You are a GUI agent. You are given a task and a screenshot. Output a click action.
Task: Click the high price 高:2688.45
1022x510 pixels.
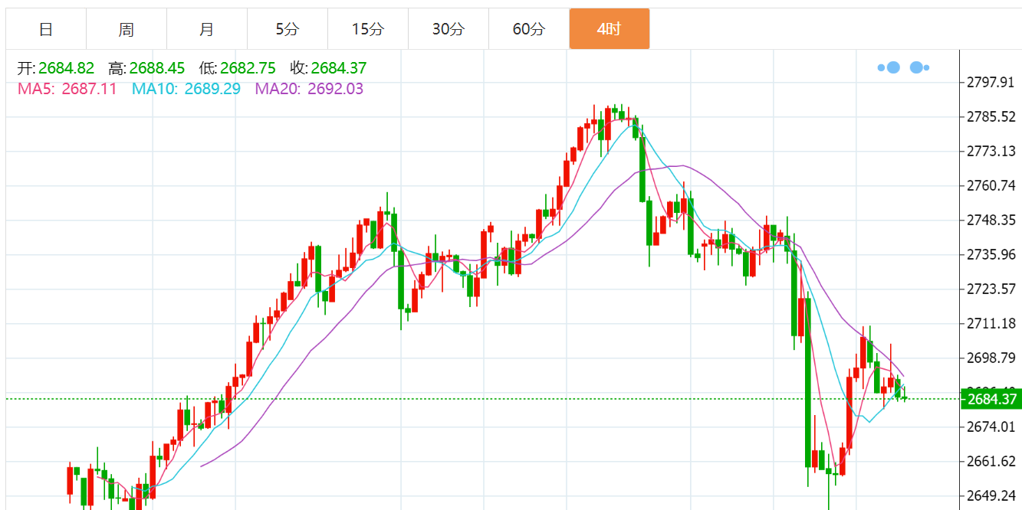pyautogui.click(x=146, y=69)
